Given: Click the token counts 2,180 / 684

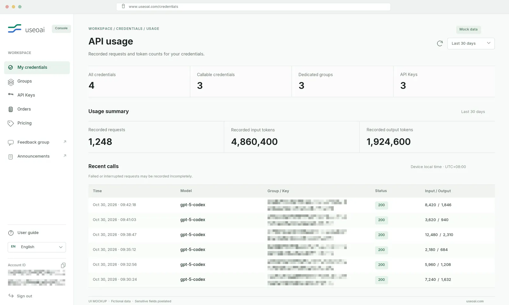Looking at the screenshot, I should (x=436, y=250).
